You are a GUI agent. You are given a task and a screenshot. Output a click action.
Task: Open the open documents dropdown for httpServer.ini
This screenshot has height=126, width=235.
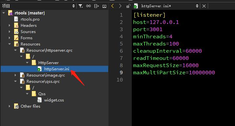[197, 6]
